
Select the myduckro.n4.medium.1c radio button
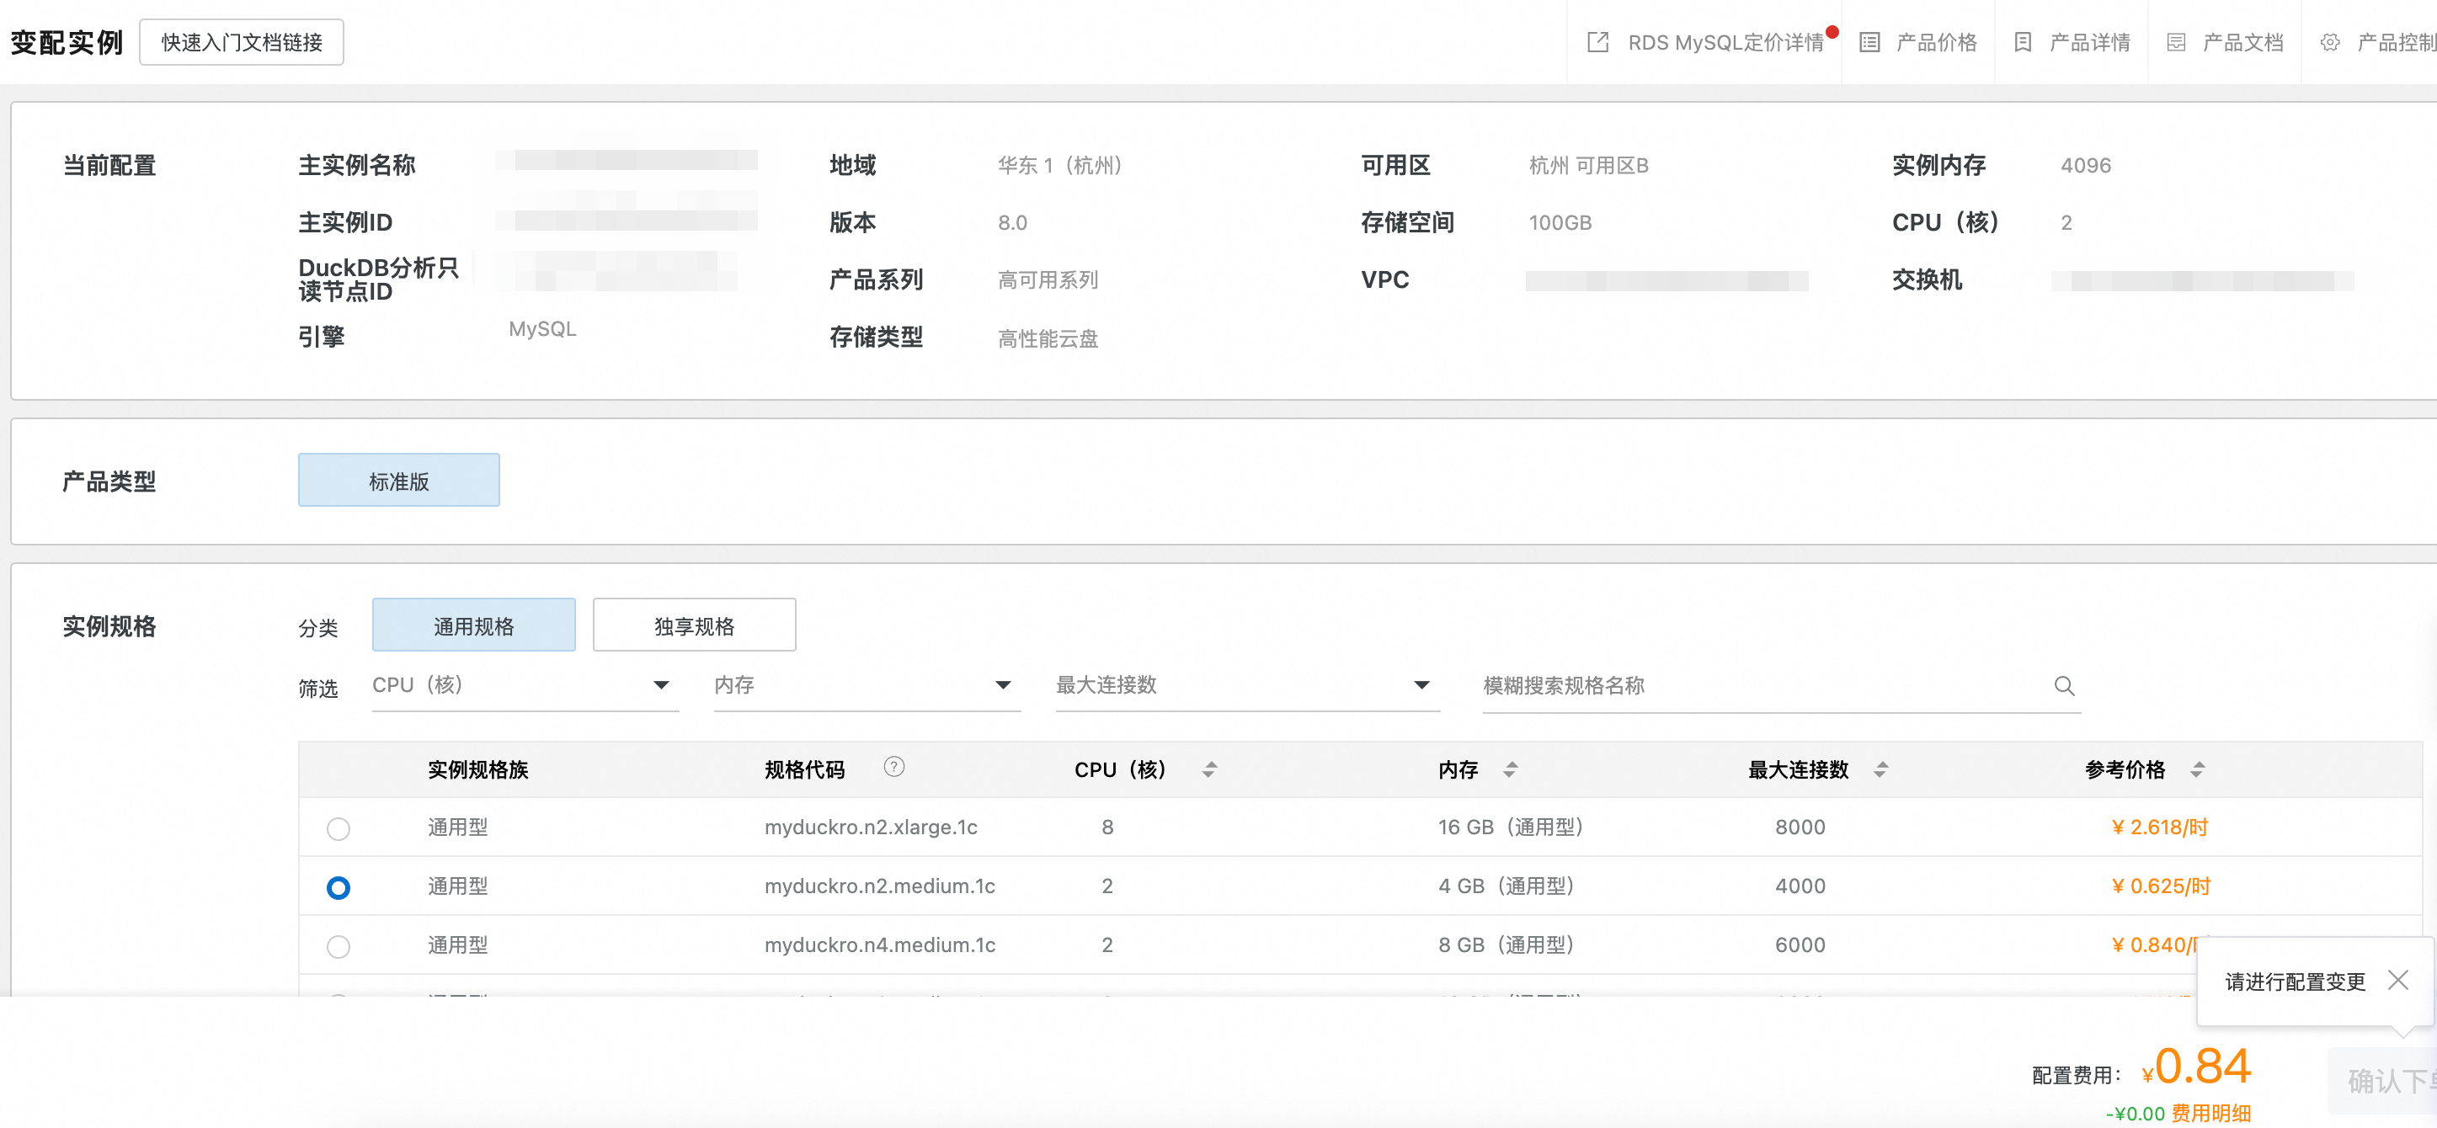pyautogui.click(x=338, y=945)
